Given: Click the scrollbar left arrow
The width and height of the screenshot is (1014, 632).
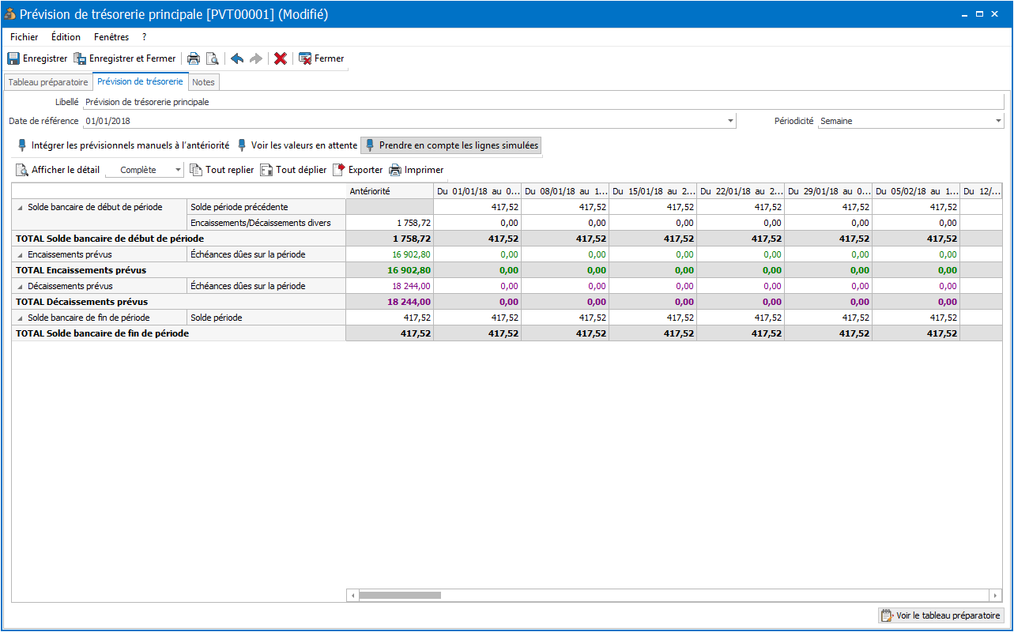Looking at the screenshot, I should [x=352, y=595].
